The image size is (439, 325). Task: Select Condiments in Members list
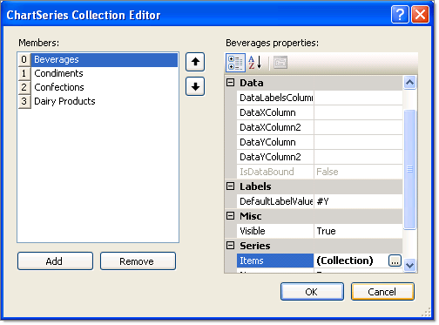[x=105, y=73]
